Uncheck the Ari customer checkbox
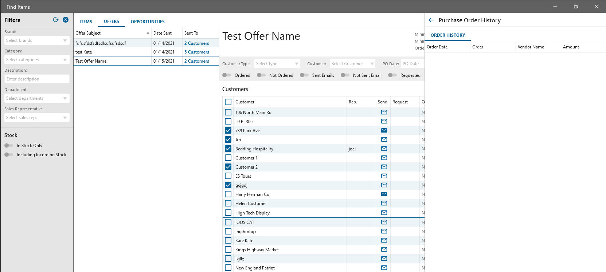 228,139
